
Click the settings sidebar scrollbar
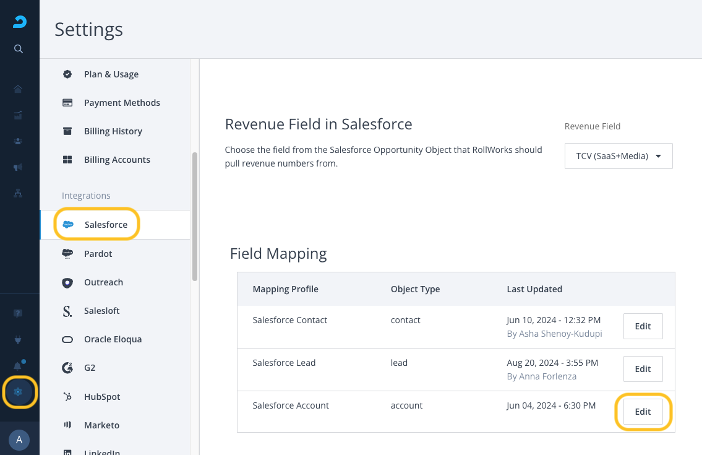point(195,217)
